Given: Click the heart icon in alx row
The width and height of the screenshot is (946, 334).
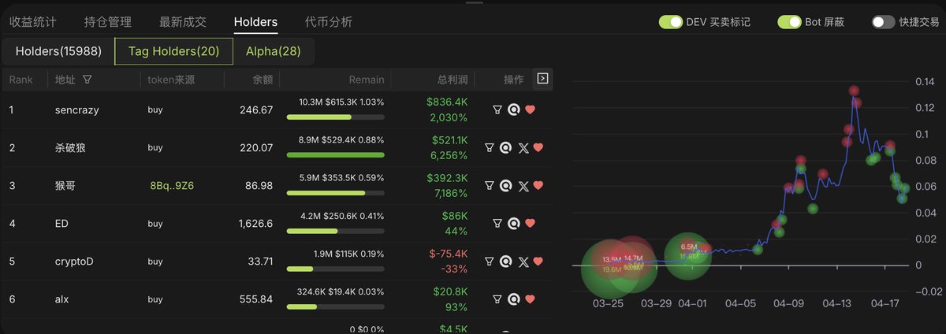Looking at the screenshot, I should tap(530, 299).
